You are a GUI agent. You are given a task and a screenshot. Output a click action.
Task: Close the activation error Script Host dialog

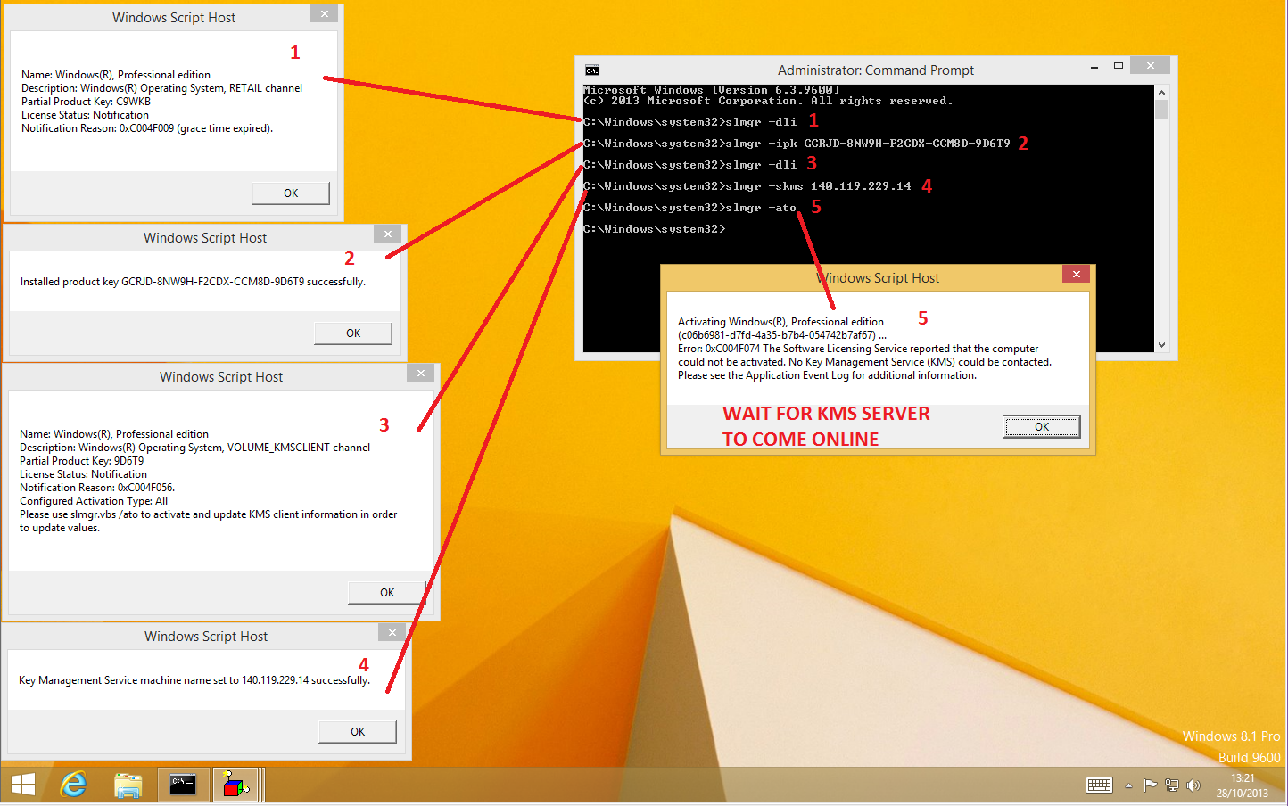[1077, 274]
